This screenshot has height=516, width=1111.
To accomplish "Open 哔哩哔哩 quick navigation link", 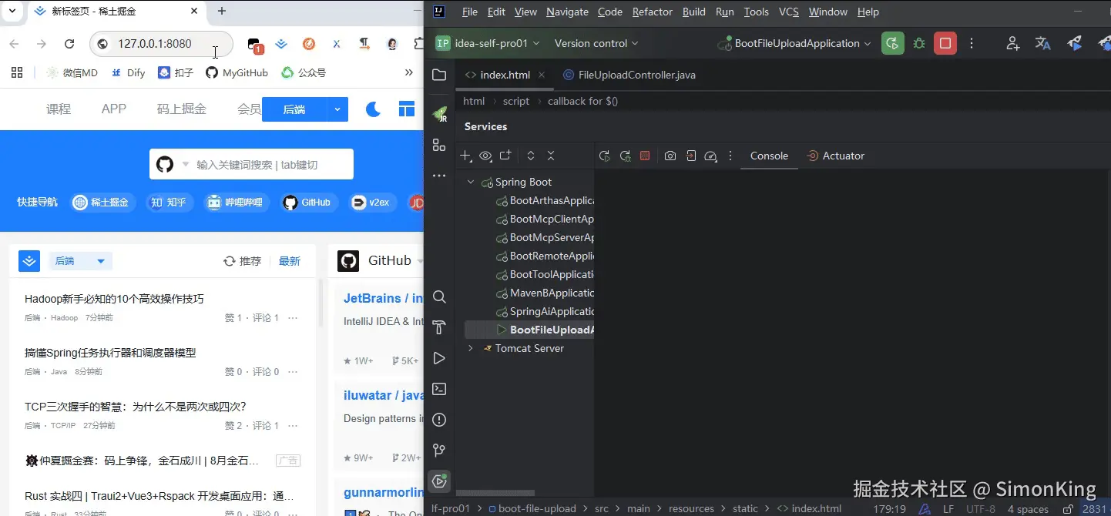I will point(236,203).
